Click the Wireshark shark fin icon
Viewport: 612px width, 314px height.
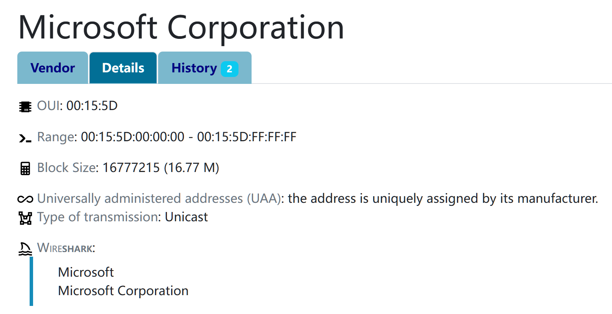point(25,249)
